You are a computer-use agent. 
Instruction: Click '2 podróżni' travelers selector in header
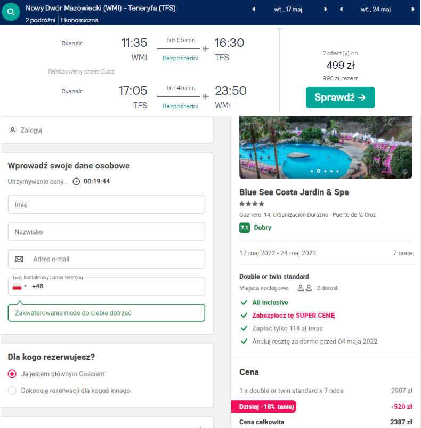pyautogui.click(x=40, y=20)
